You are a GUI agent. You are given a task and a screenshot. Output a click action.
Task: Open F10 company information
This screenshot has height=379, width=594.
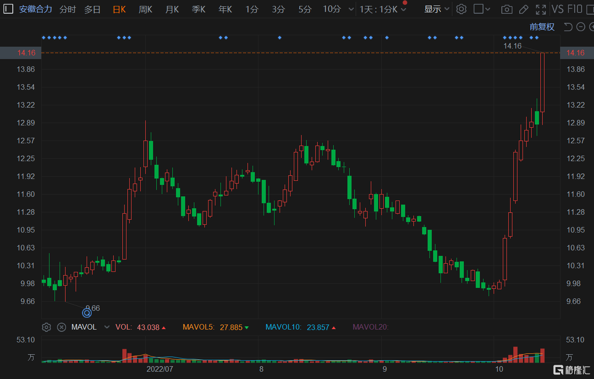[x=575, y=9]
